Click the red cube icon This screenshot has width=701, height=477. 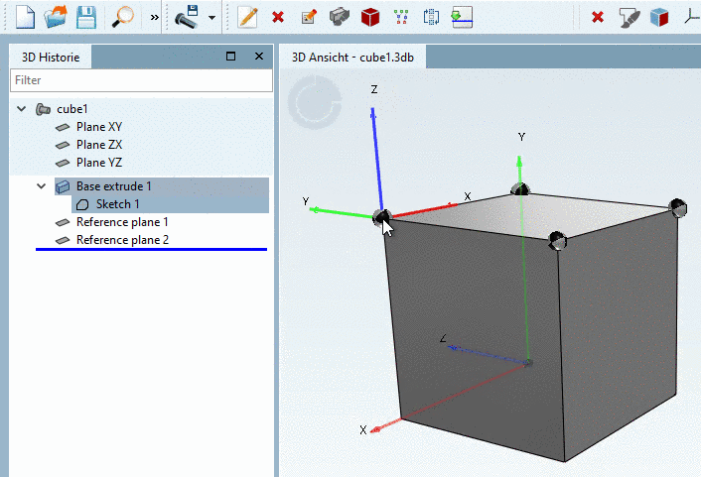[x=370, y=18]
